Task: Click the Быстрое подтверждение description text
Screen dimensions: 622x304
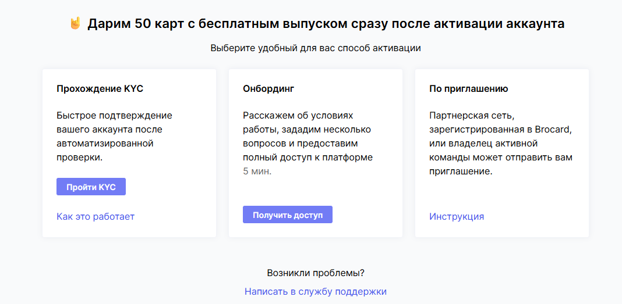Action: point(114,137)
